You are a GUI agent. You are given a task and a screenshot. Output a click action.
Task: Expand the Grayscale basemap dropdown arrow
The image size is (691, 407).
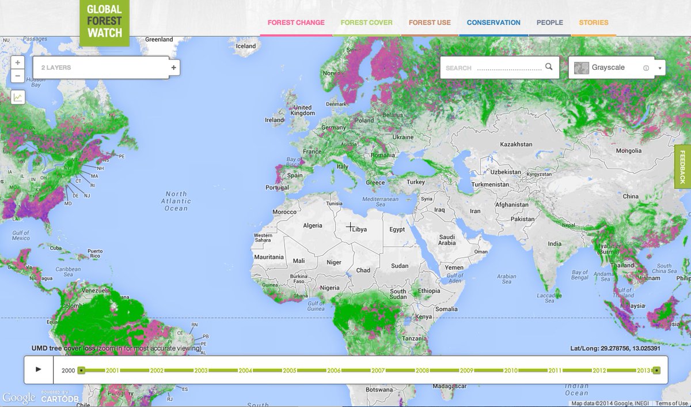point(659,68)
